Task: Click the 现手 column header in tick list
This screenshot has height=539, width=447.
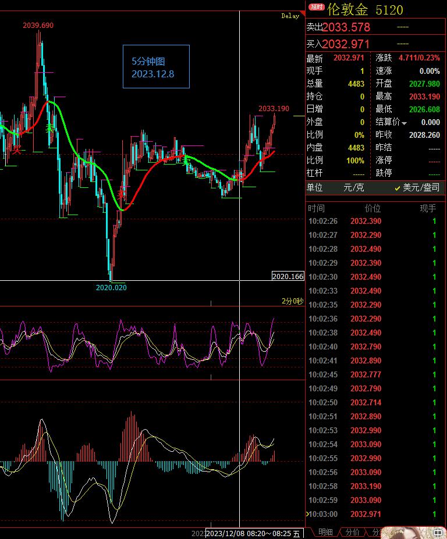Action: (428, 208)
